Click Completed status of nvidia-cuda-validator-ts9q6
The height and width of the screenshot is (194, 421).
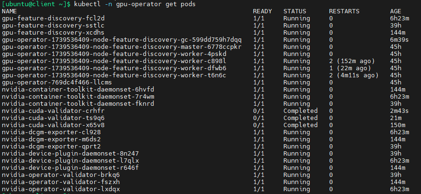tap(301, 118)
